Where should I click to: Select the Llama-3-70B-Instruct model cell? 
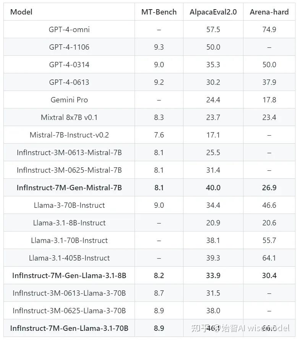coord(69,205)
